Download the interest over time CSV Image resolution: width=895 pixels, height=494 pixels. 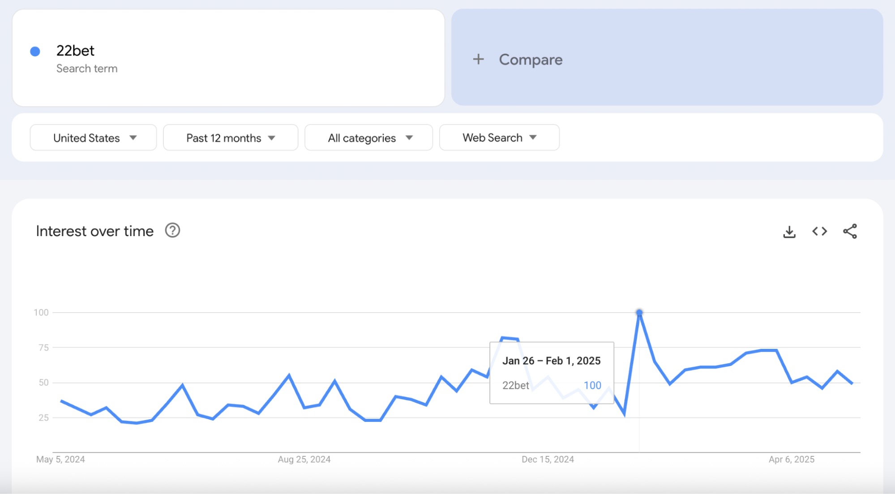tap(789, 232)
